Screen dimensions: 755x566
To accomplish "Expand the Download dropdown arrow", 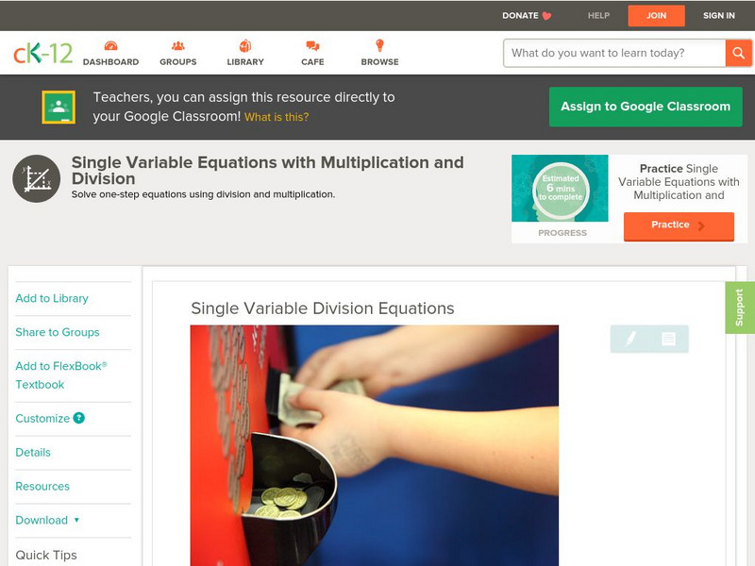I will [x=76, y=520].
